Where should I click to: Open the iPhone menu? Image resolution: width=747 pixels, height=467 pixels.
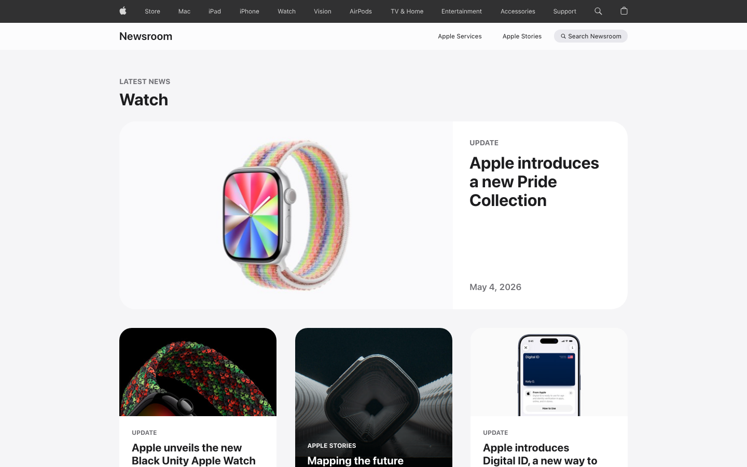[250, 11]
